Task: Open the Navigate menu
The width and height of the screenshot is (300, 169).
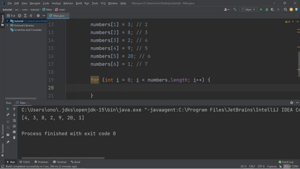Action: coord(35,3)
